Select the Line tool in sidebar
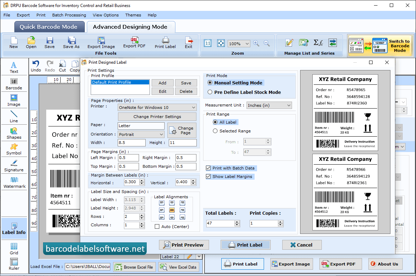The width and height of the screenshot is (416, 276). point(14,117)
